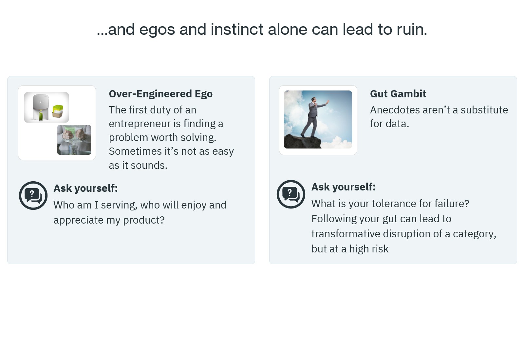This screenshot has height=337, width=524.
Task: Select the hands squeezing juice pack image
Action: point(74,140)
